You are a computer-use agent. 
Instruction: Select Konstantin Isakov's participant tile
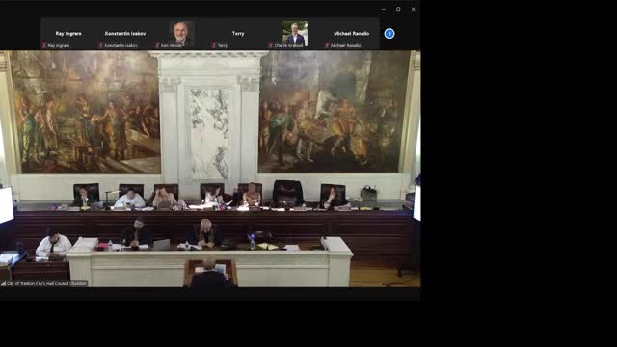pyautogui.click(x=125, y=34)
